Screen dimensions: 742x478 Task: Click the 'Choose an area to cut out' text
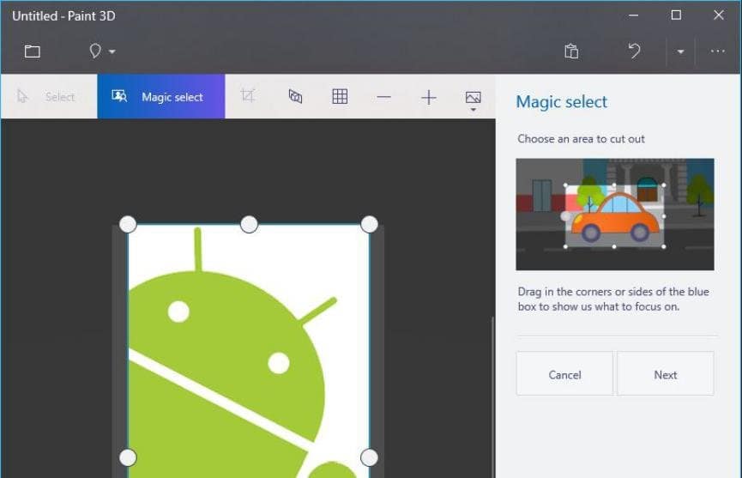pyautogui.click(x=581, y=139)
